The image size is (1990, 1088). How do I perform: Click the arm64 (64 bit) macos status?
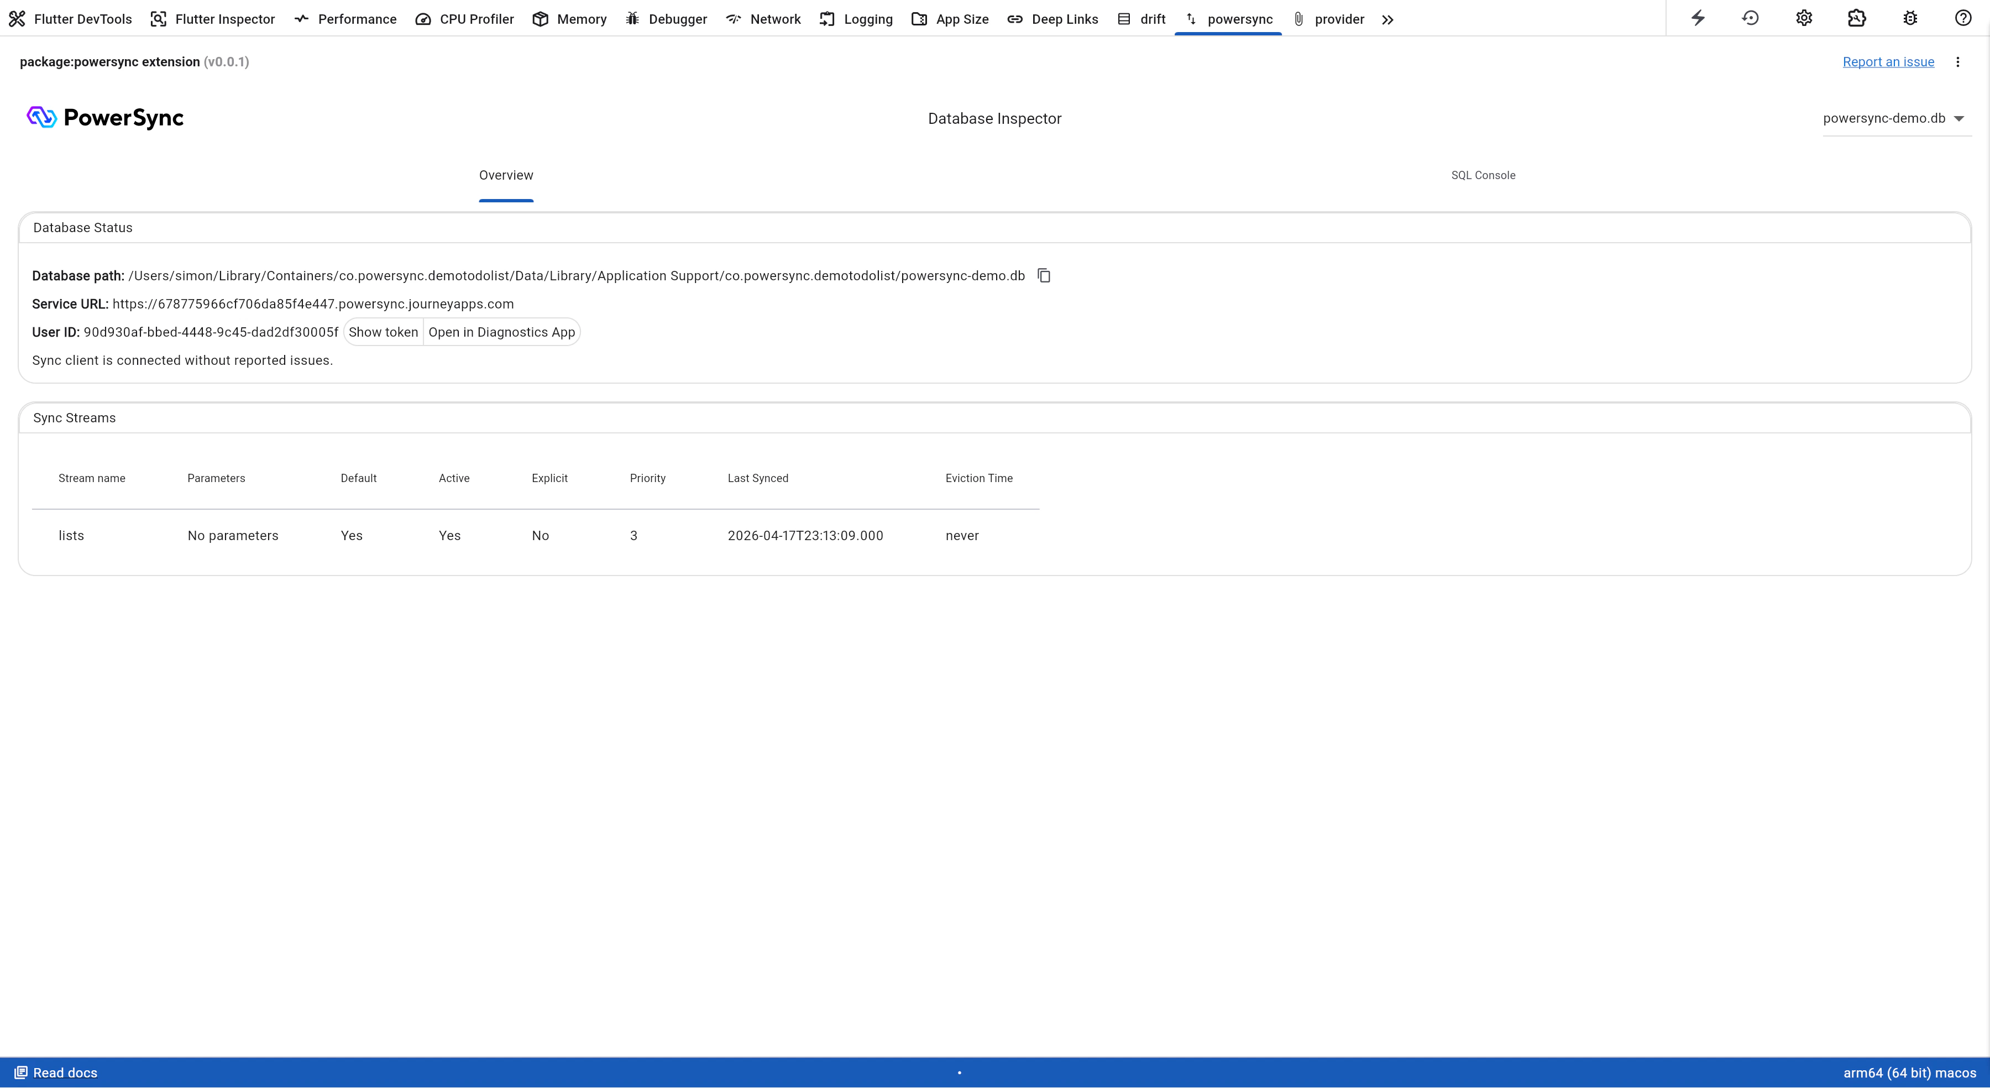(1910, 1073)
